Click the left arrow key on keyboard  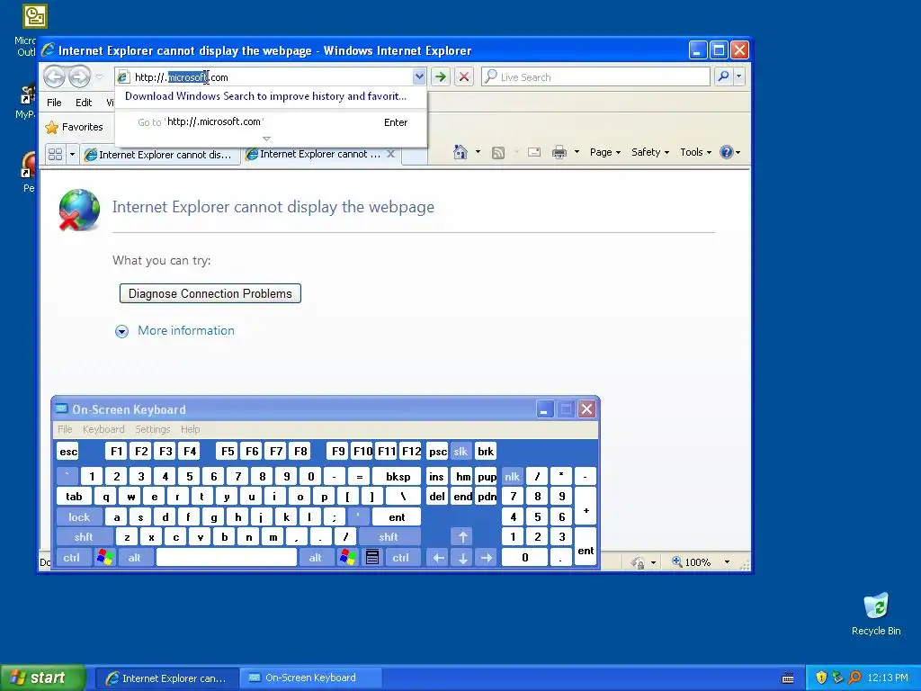[439, 557]
